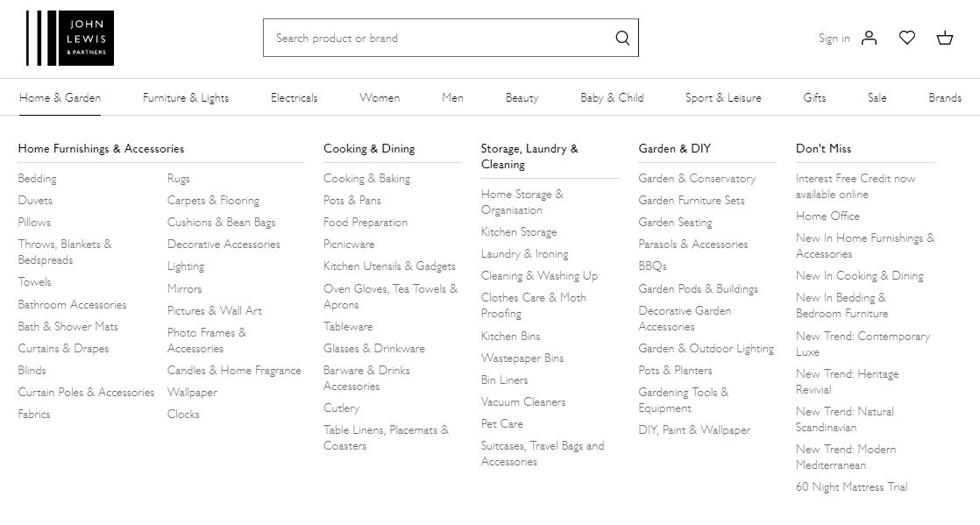Open New Trend: Natural Scandinavian
The width and height of the screenshot is (980, 525).
click(844, 419)
